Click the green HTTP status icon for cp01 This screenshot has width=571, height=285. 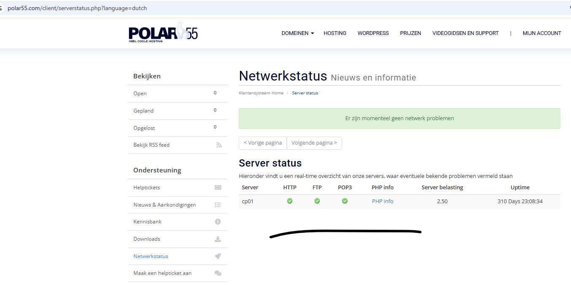click(289, 201)
